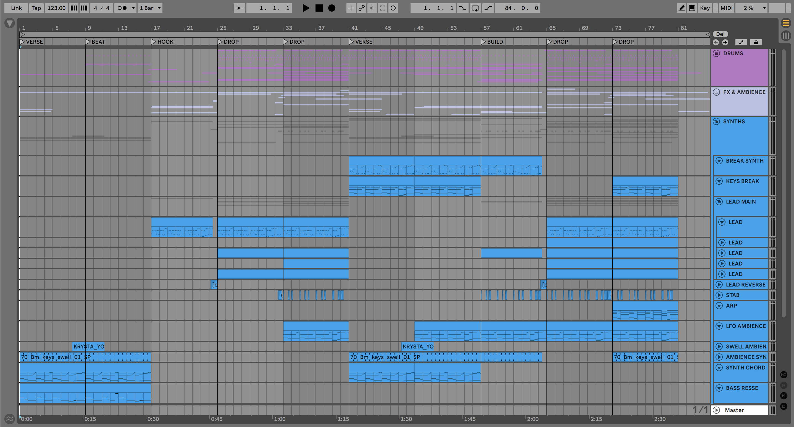Switch to Session View selector
This screenshot has width=794, height=427.
pyautogui.click(x=786, y=35)
